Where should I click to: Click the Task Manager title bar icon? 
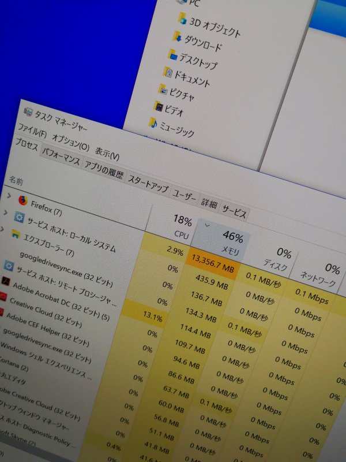click(28, 111)
